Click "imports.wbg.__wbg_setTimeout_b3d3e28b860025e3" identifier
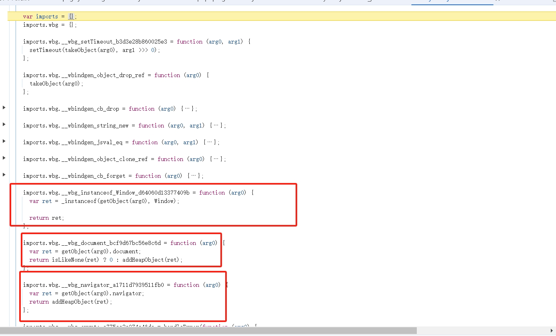Viewport: 556px width, 336px height. click(95, 42)
